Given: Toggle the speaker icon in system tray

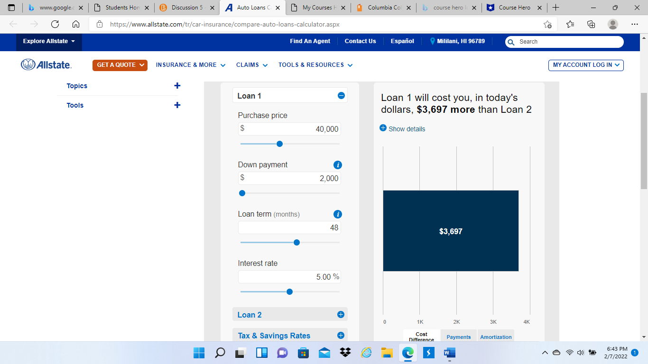Looking at the screenshot, I should click(580, 353).
